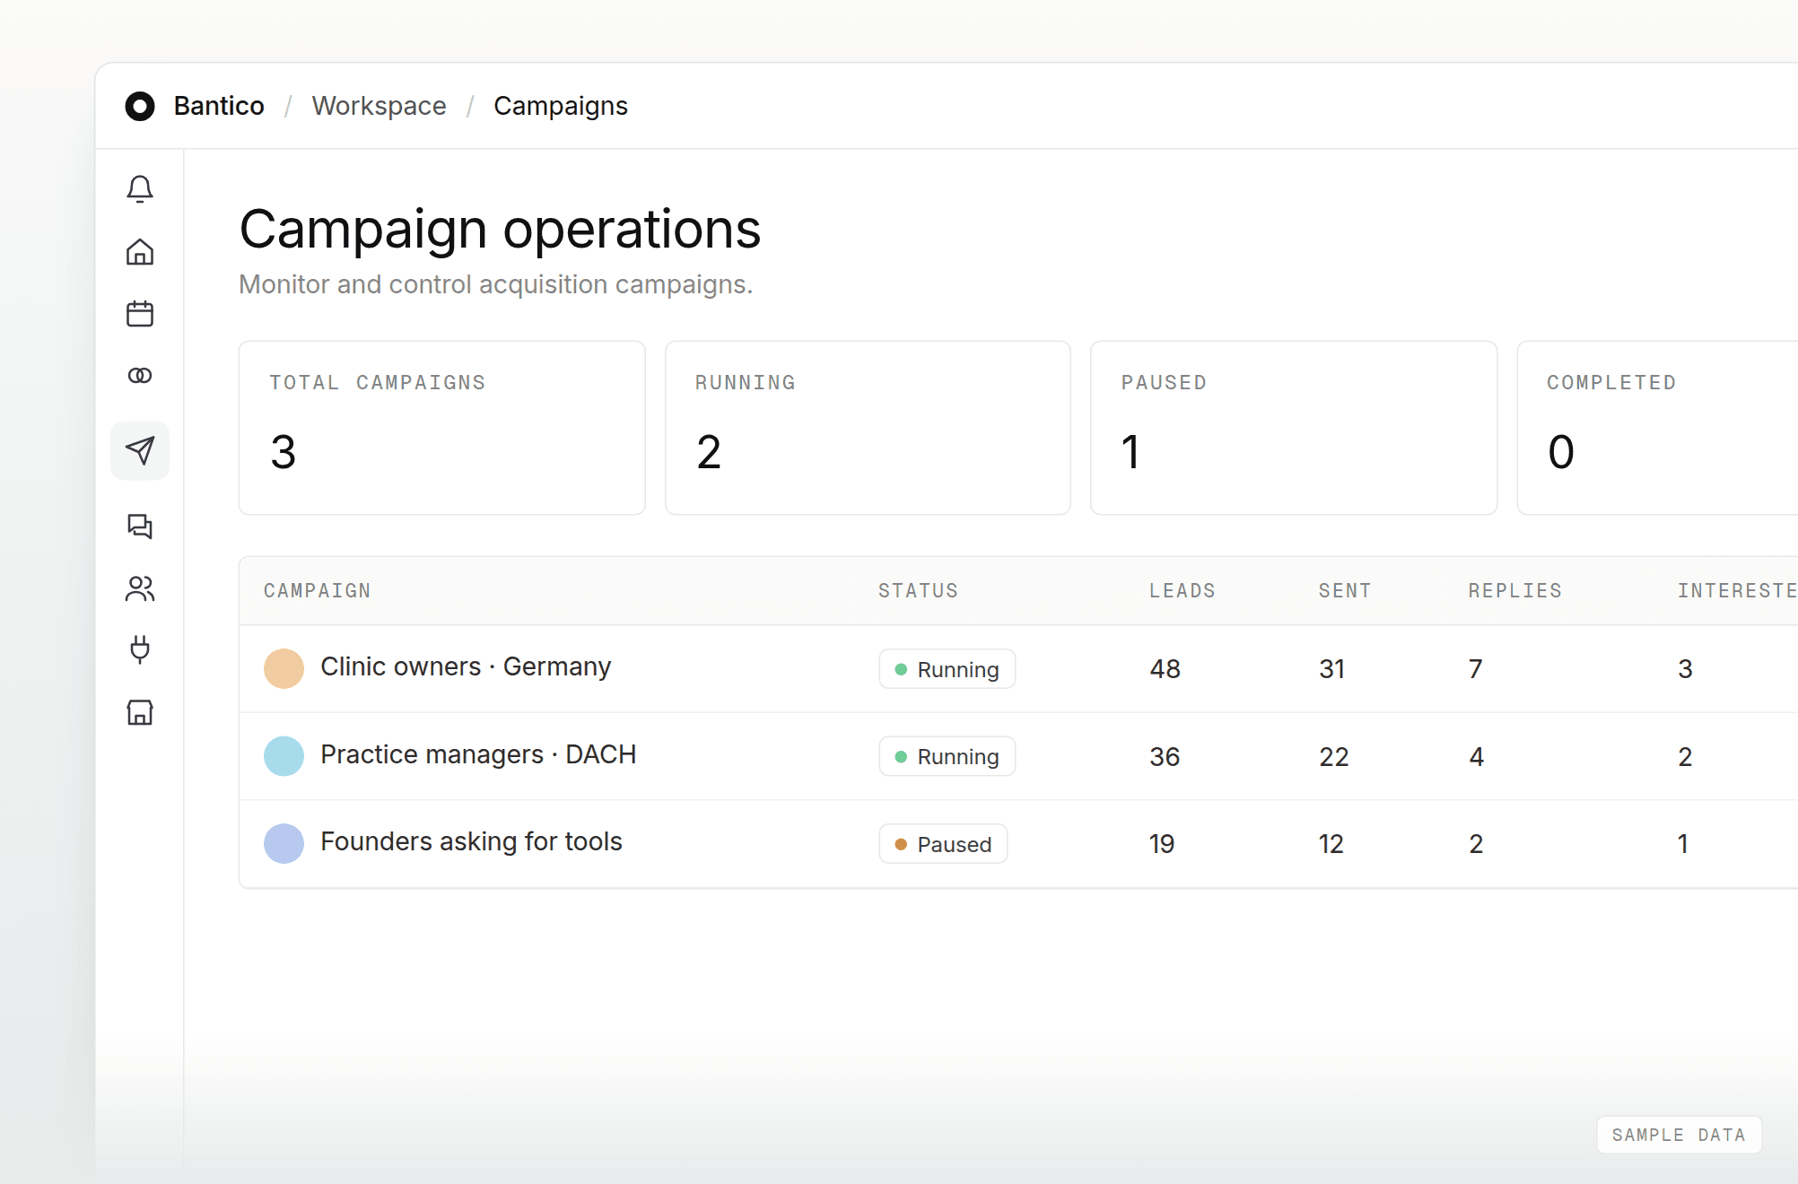
Task: Click interested value 3 for Clinic owners
Action: (1686, 669)
